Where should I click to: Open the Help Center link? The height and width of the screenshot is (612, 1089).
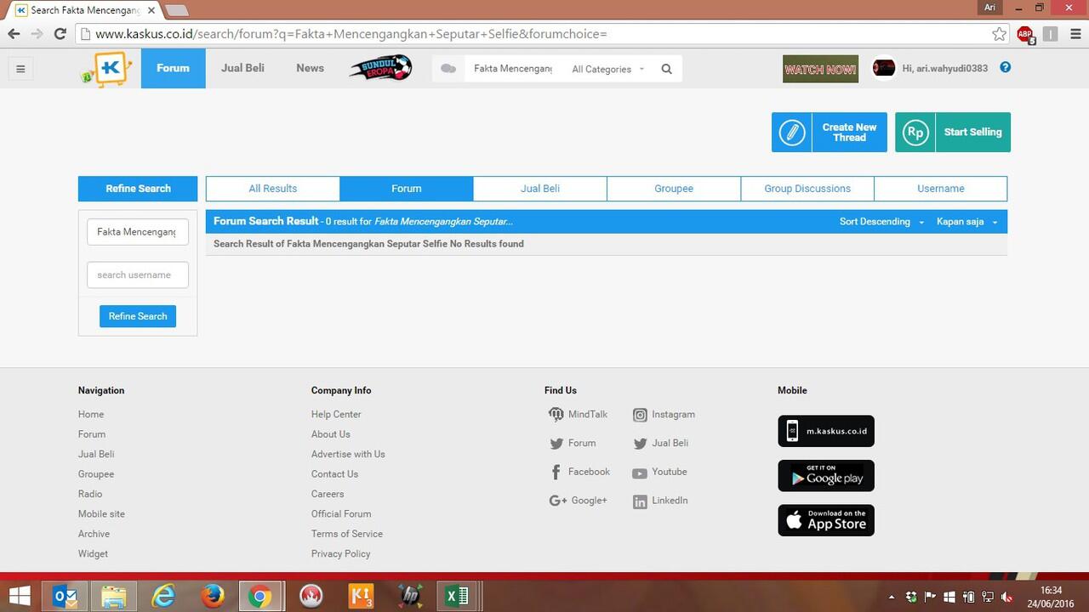pyautogui.click(x=336, y=415)
